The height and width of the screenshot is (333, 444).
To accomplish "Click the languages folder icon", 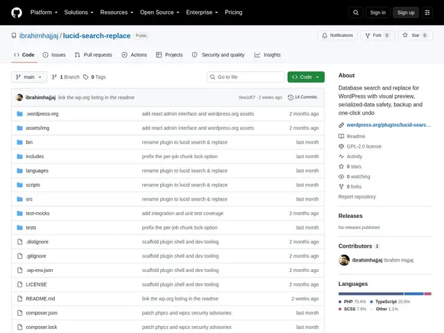I will coord(19,171).
